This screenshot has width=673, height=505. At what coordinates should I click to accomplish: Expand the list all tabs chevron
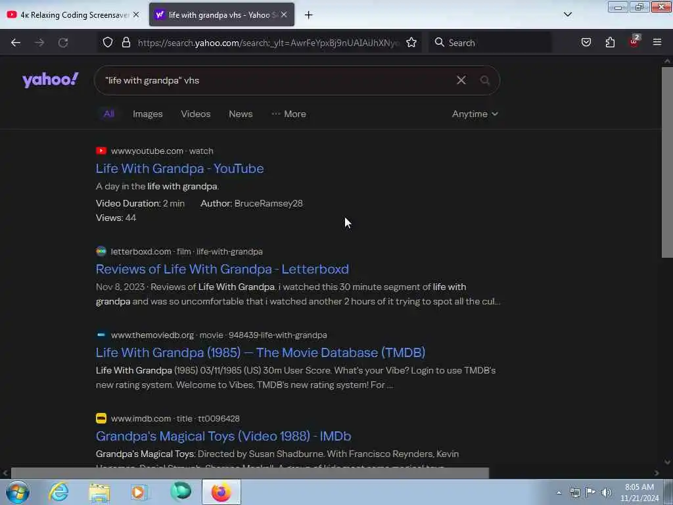click(x=568, y=14)
